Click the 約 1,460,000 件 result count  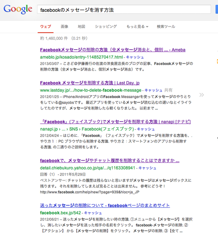click(x=54, y=38)
